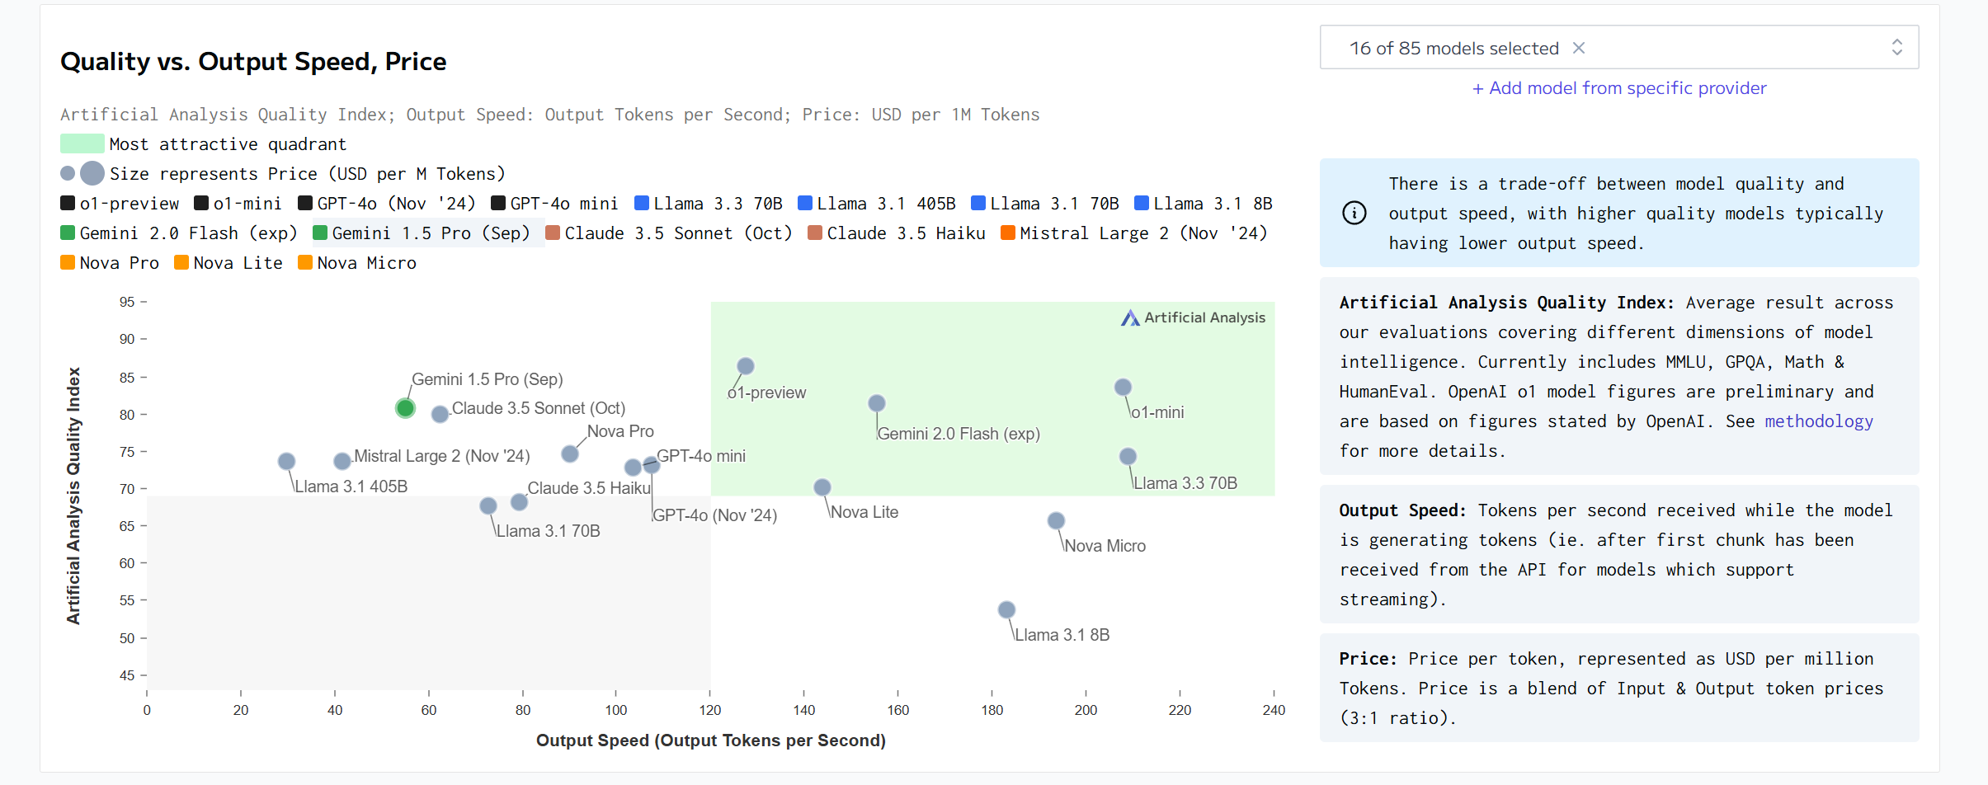This screenshot has width=1988, height=785.
Task: Click the Artificial Analysis logo in chart
Action: pos(1193,317)
